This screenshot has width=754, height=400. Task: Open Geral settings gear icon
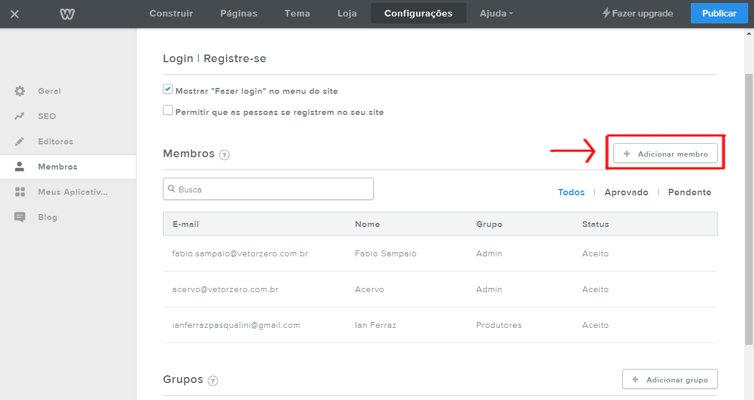(20, 91)
